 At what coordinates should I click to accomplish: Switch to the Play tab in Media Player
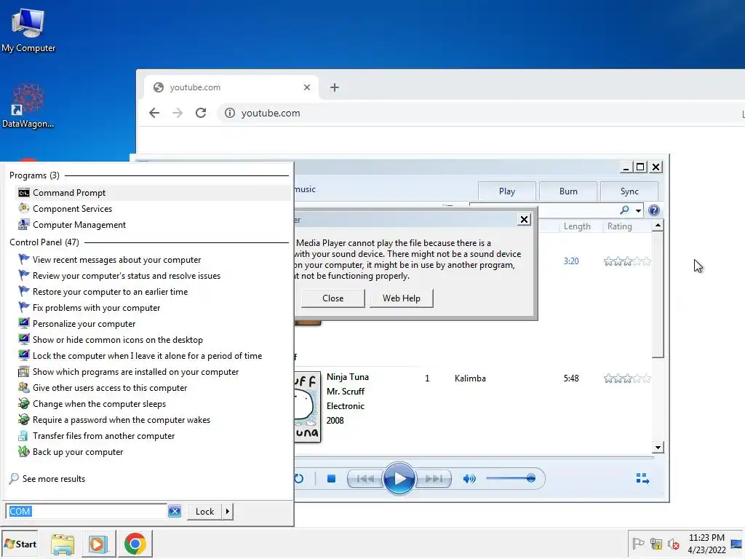507,191
